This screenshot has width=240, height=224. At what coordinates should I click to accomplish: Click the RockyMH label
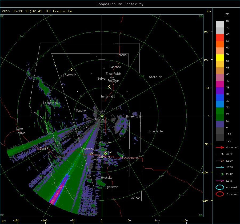(70, 75)
